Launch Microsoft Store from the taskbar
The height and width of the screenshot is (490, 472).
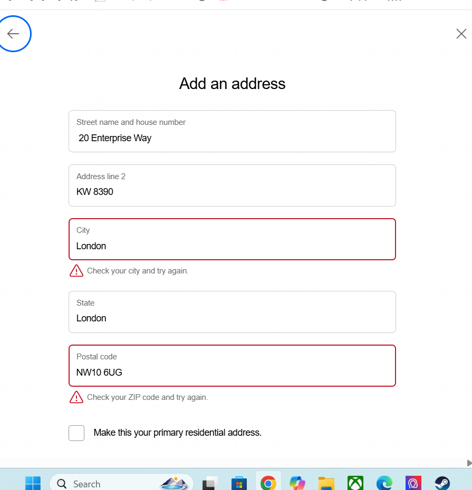pyautogui.click(x=239, y=483)
